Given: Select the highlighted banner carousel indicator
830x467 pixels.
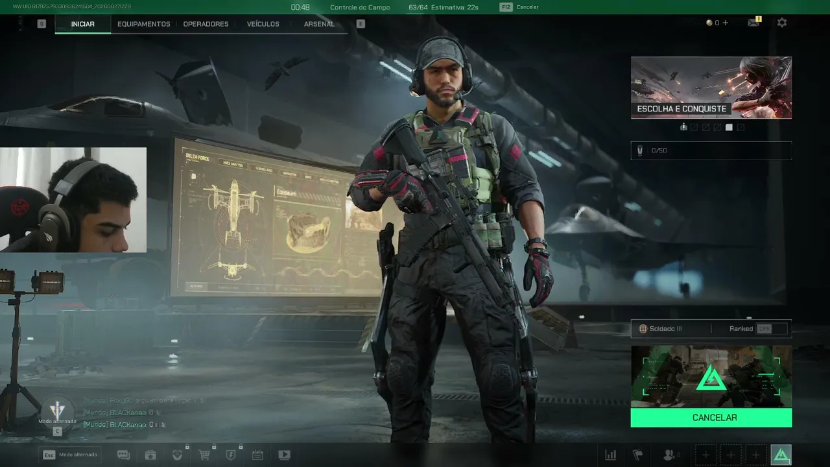Looking at the screenshot, I should 729,127.
